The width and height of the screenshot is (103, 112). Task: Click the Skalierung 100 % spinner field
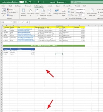coord(82,15)
